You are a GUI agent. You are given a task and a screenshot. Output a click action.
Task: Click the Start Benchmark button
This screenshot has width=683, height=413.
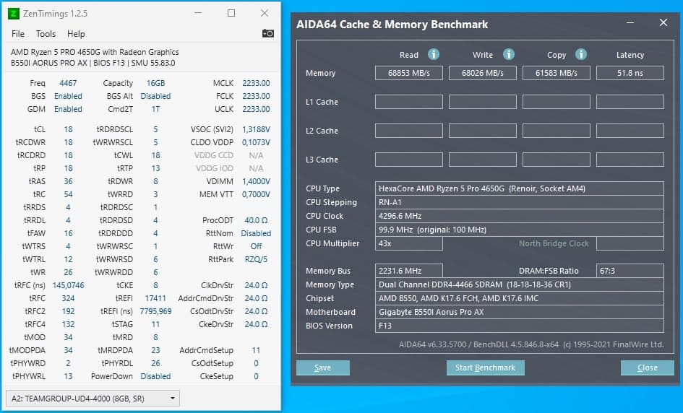(x=485, y=368)
